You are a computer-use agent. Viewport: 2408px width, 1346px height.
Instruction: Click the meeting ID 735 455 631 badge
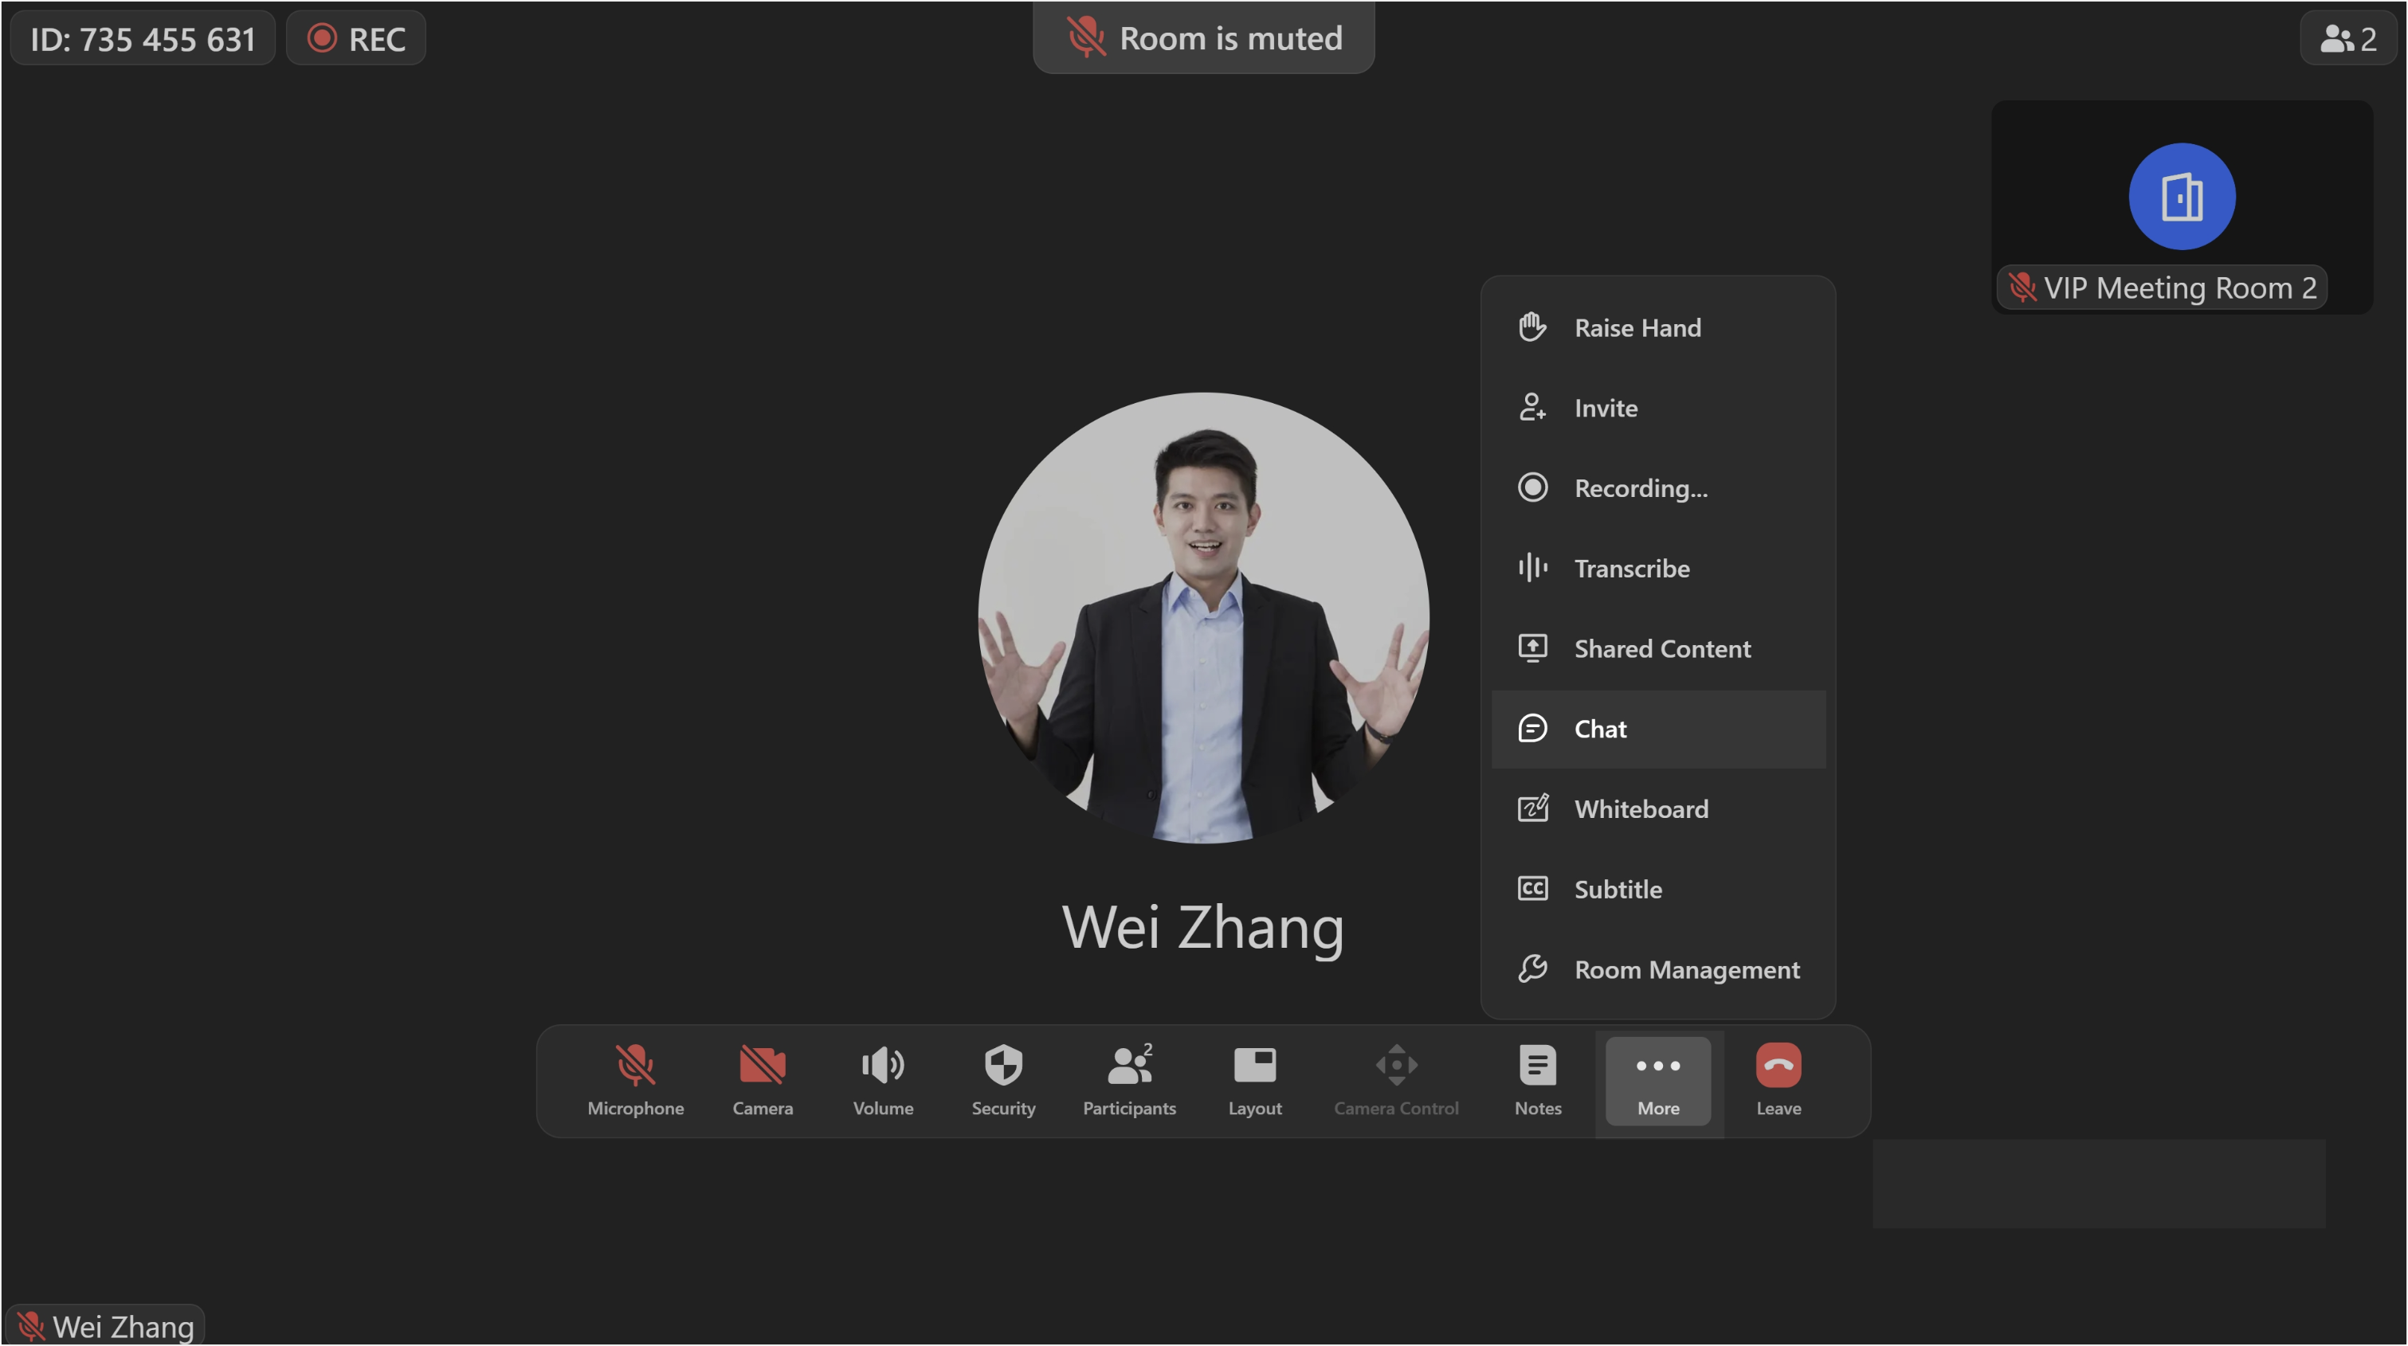[142, 38]
